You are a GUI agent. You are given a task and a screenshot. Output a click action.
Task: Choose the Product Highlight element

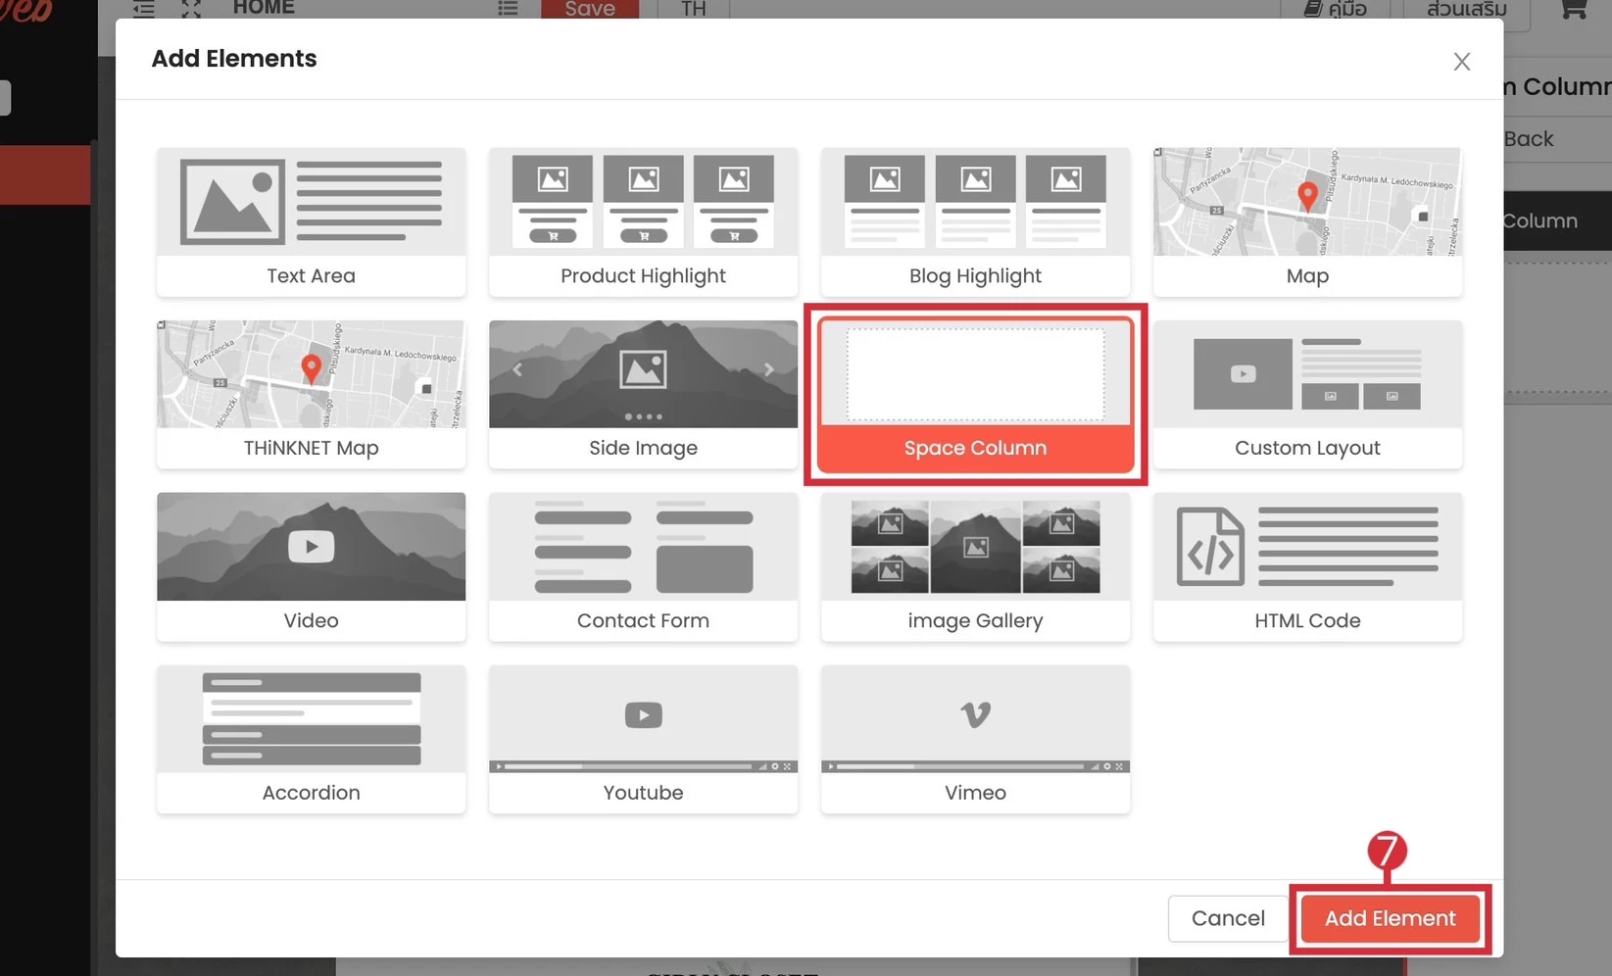[x=643, y=221]
